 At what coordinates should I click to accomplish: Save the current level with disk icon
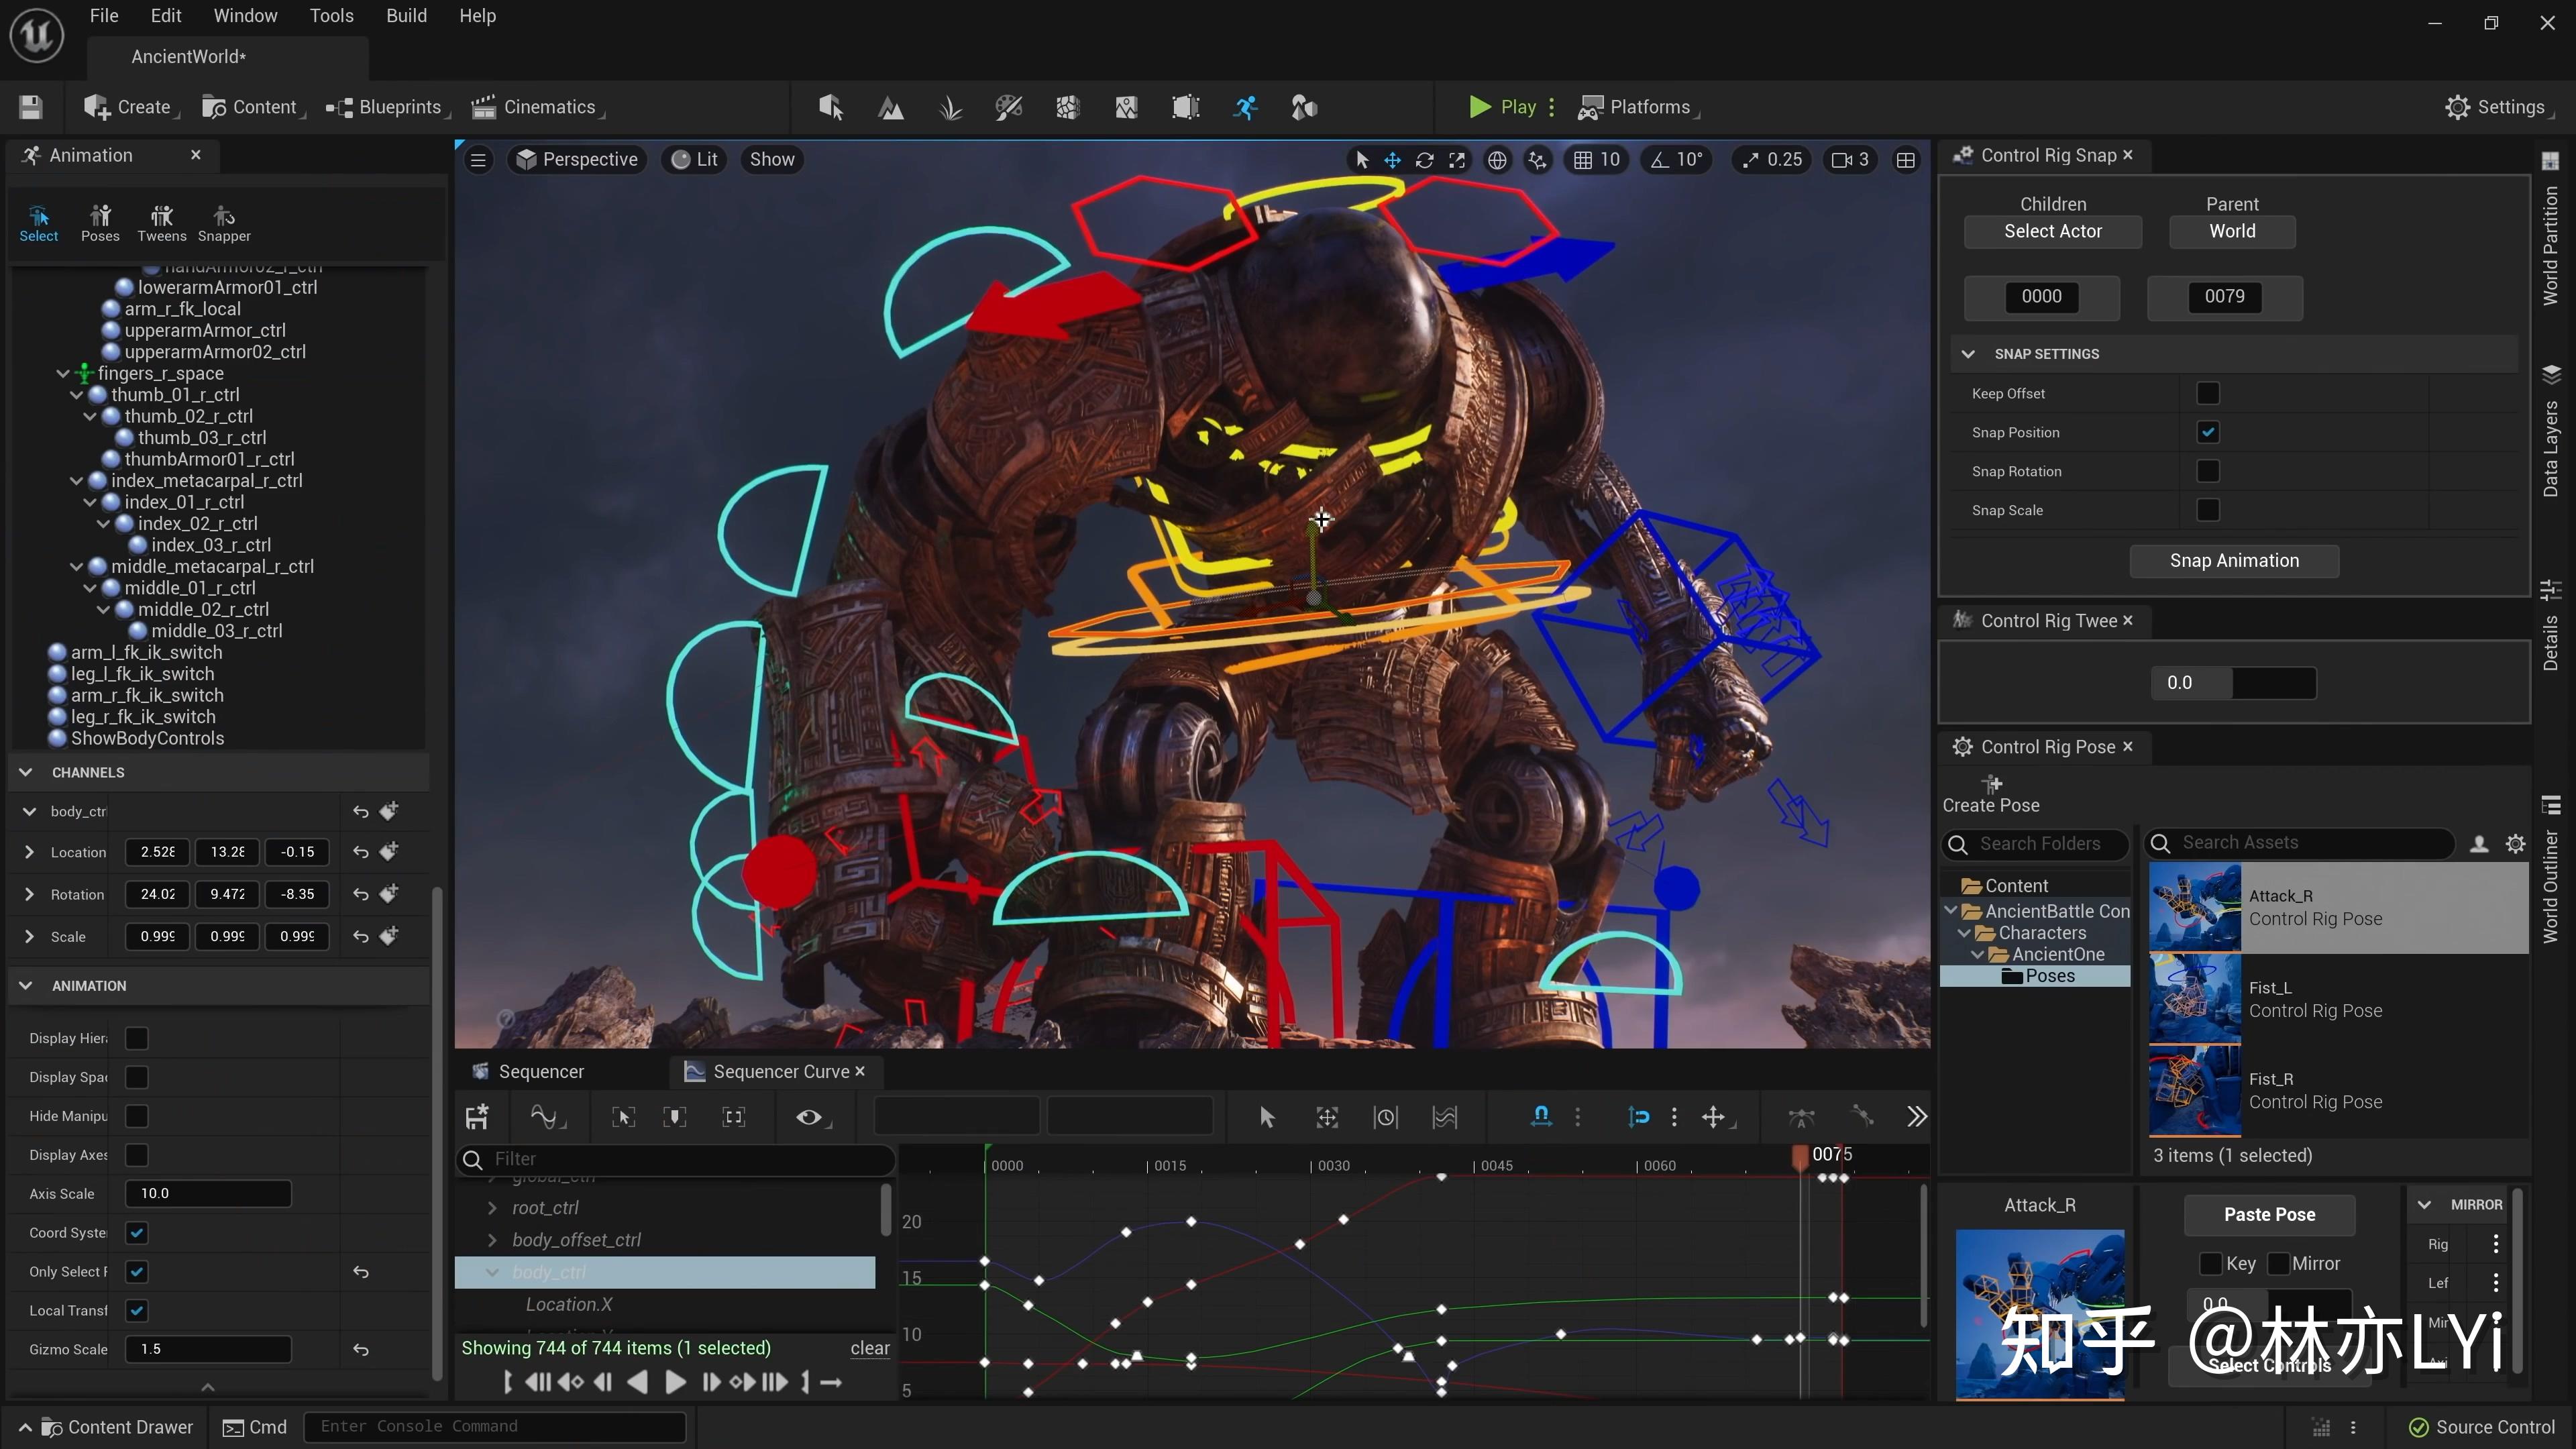pyautogui.click(x=31, y=107)
